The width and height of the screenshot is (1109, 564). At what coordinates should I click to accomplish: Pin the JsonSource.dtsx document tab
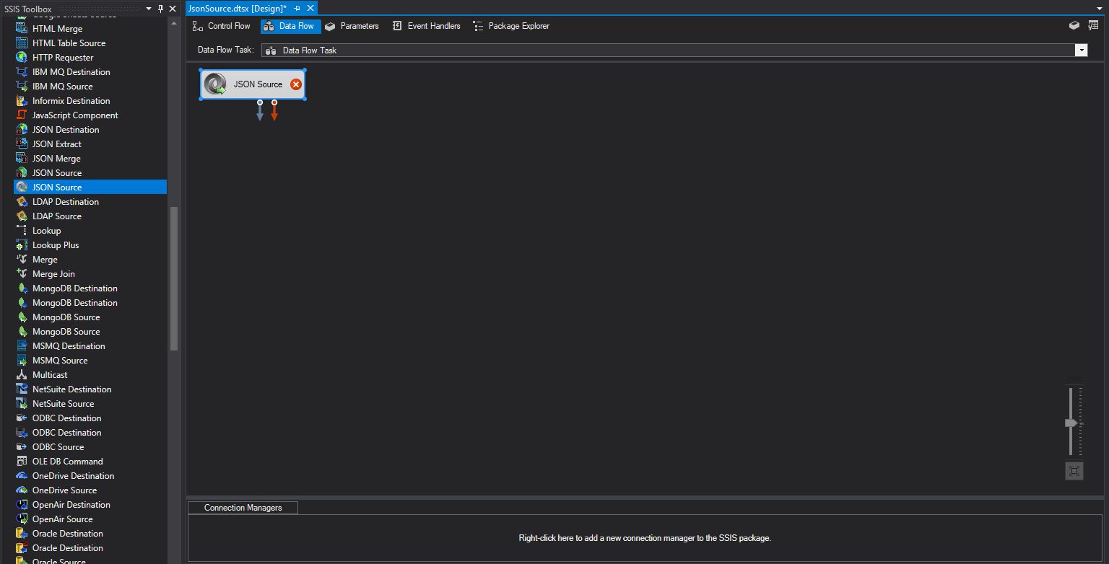[297, 8]
